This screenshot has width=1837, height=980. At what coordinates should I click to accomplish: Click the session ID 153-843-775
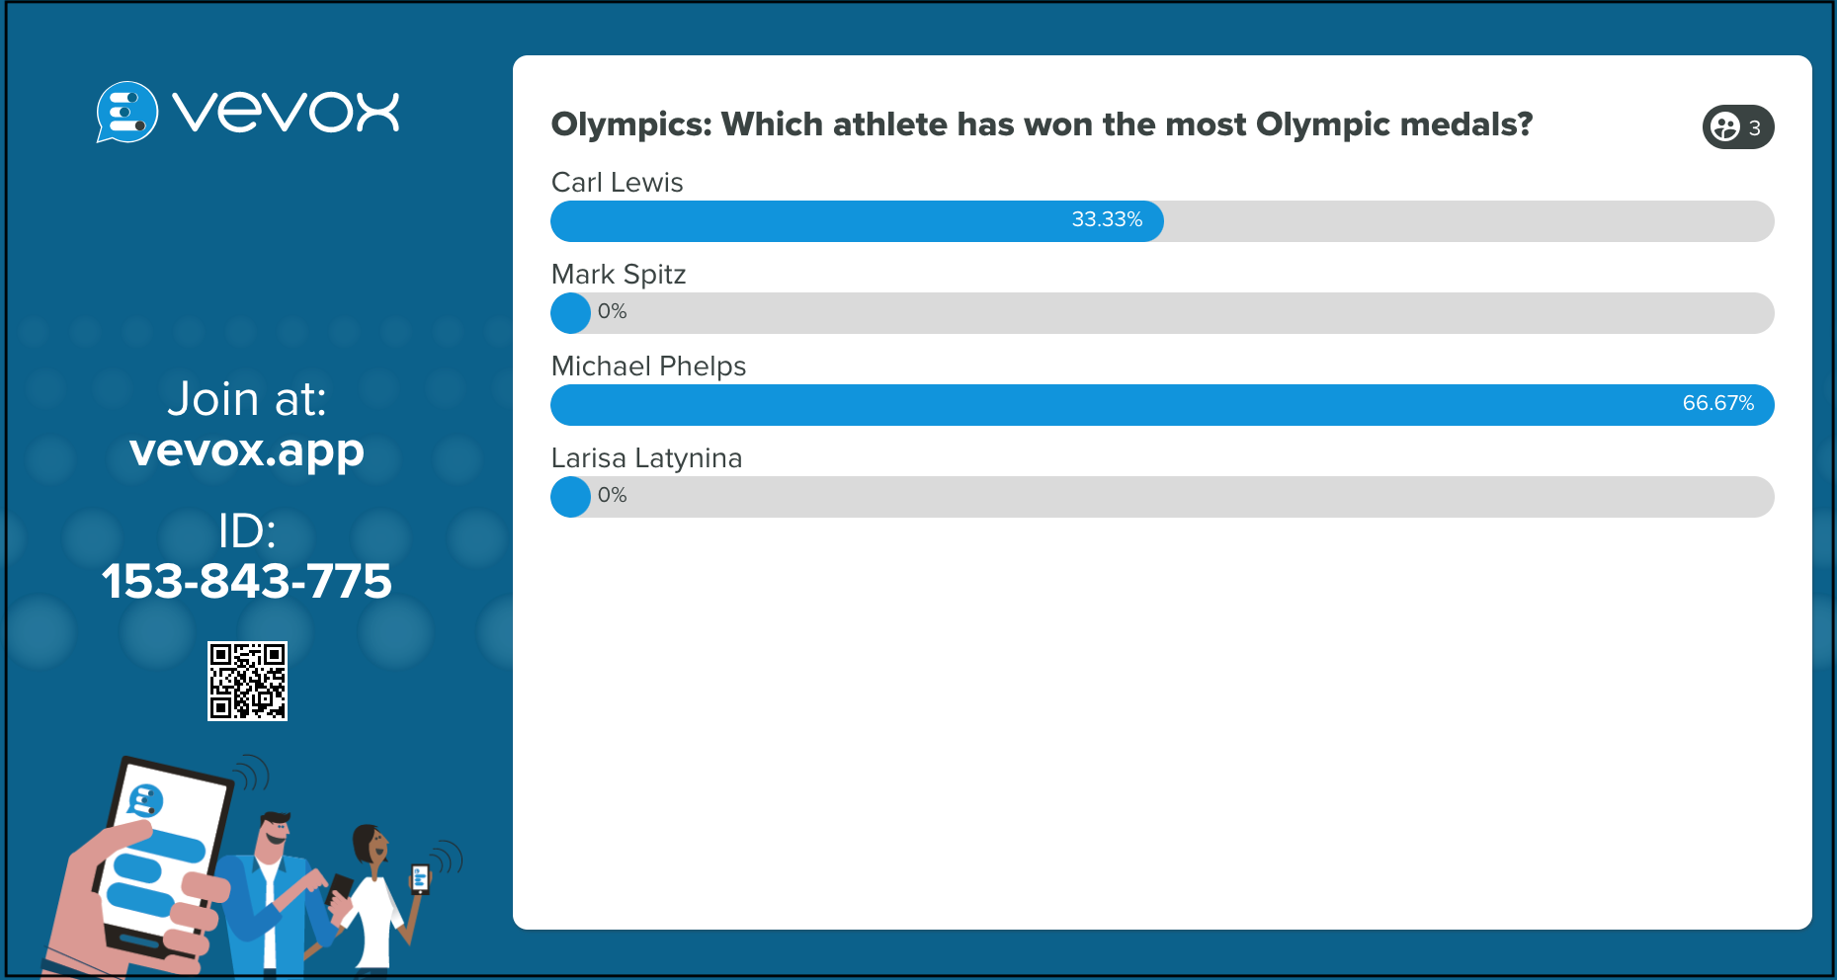247,582
